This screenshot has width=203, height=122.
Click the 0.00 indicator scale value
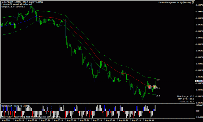point(197,111)
